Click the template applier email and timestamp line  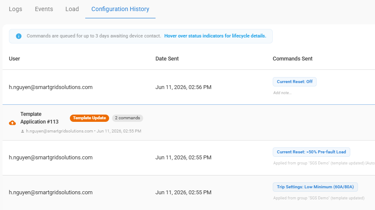click(84, 131)
